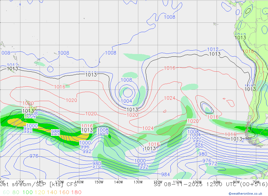Select the red 180 legend value
Viewport: 268px width, 196px height.
pos(76,193)
